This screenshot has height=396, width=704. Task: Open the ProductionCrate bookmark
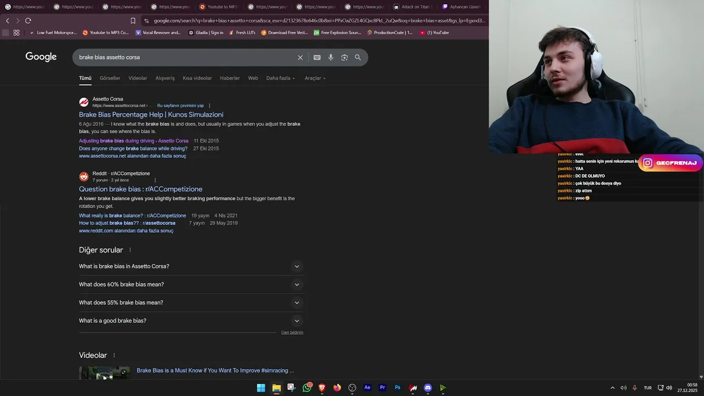389,32
